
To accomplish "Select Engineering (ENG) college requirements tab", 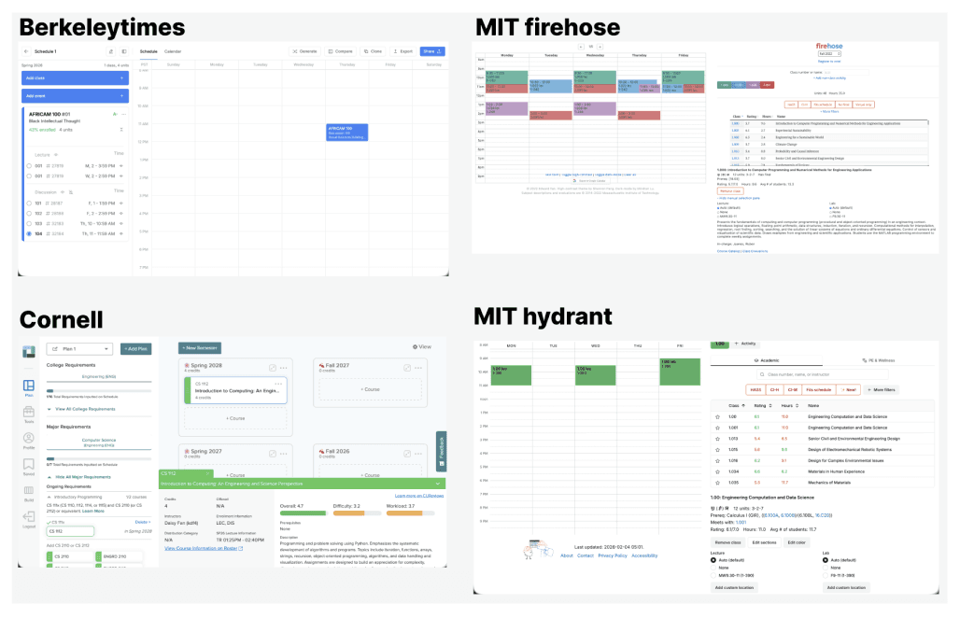I will pos(99,377).
